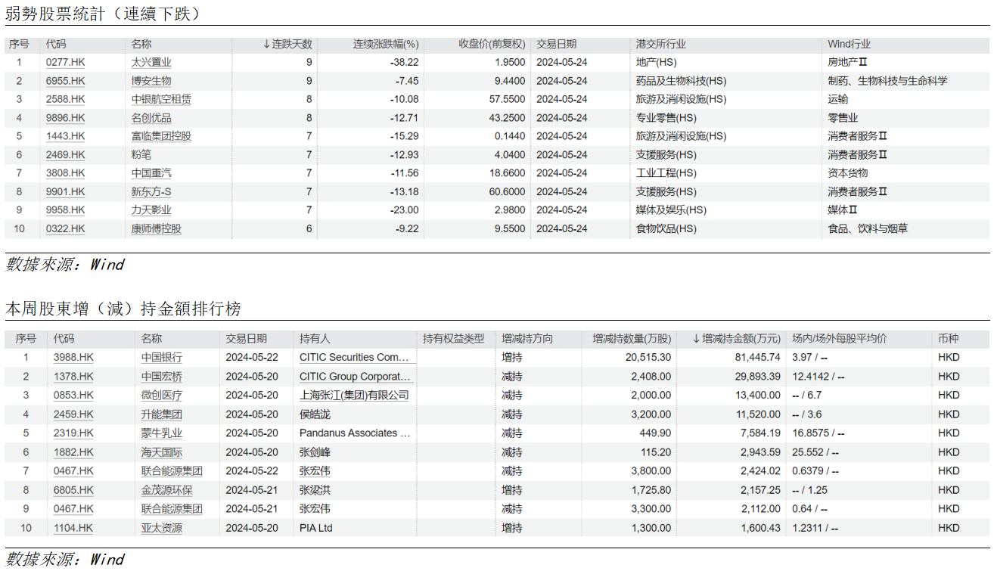Click stock name 粉笔
The image size is (994, 571).
[x=141, y=154]
